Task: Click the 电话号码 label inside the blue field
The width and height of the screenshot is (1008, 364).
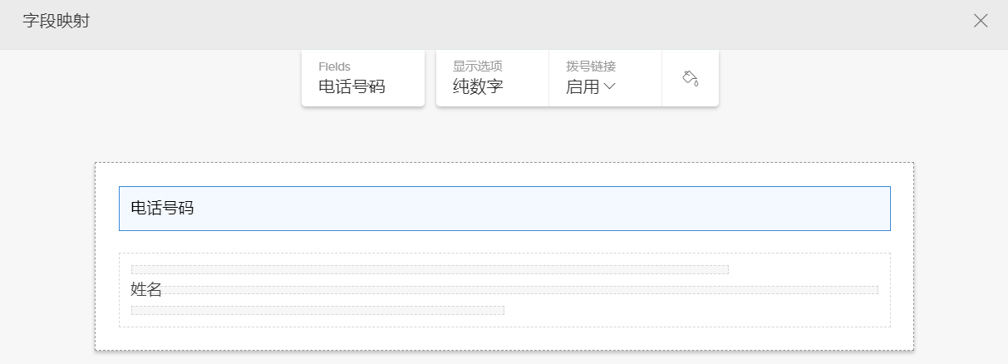Action: (x=162, y=209)
